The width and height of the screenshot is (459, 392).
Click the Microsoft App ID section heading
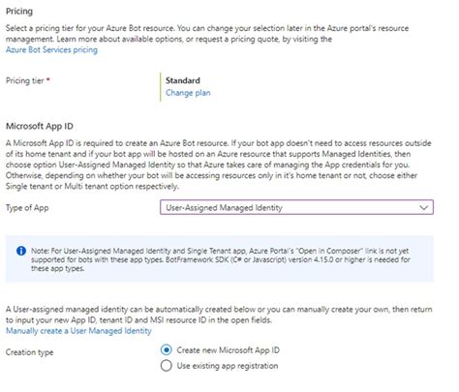pos(40,126)
